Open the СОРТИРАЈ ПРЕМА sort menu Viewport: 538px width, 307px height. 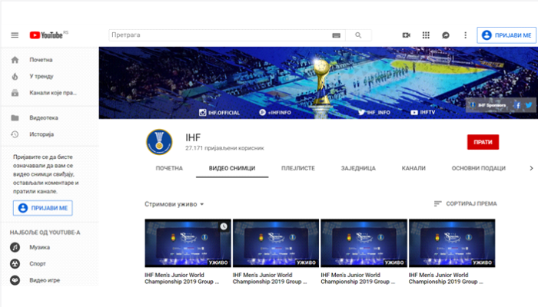(x=465, y=203)
